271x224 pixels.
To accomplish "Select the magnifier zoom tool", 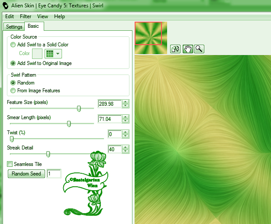I will [199, 49].
